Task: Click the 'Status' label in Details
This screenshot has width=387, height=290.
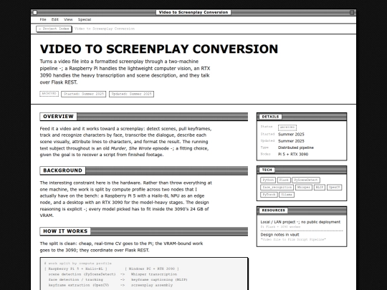Action: click(267, 127)
